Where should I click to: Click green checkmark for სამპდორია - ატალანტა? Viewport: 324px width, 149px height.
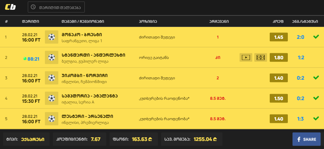(316, 98)
